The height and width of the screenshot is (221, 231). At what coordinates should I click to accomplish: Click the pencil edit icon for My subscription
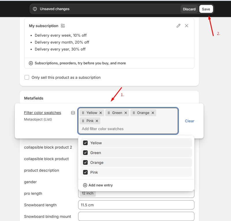tap(179, 26)
